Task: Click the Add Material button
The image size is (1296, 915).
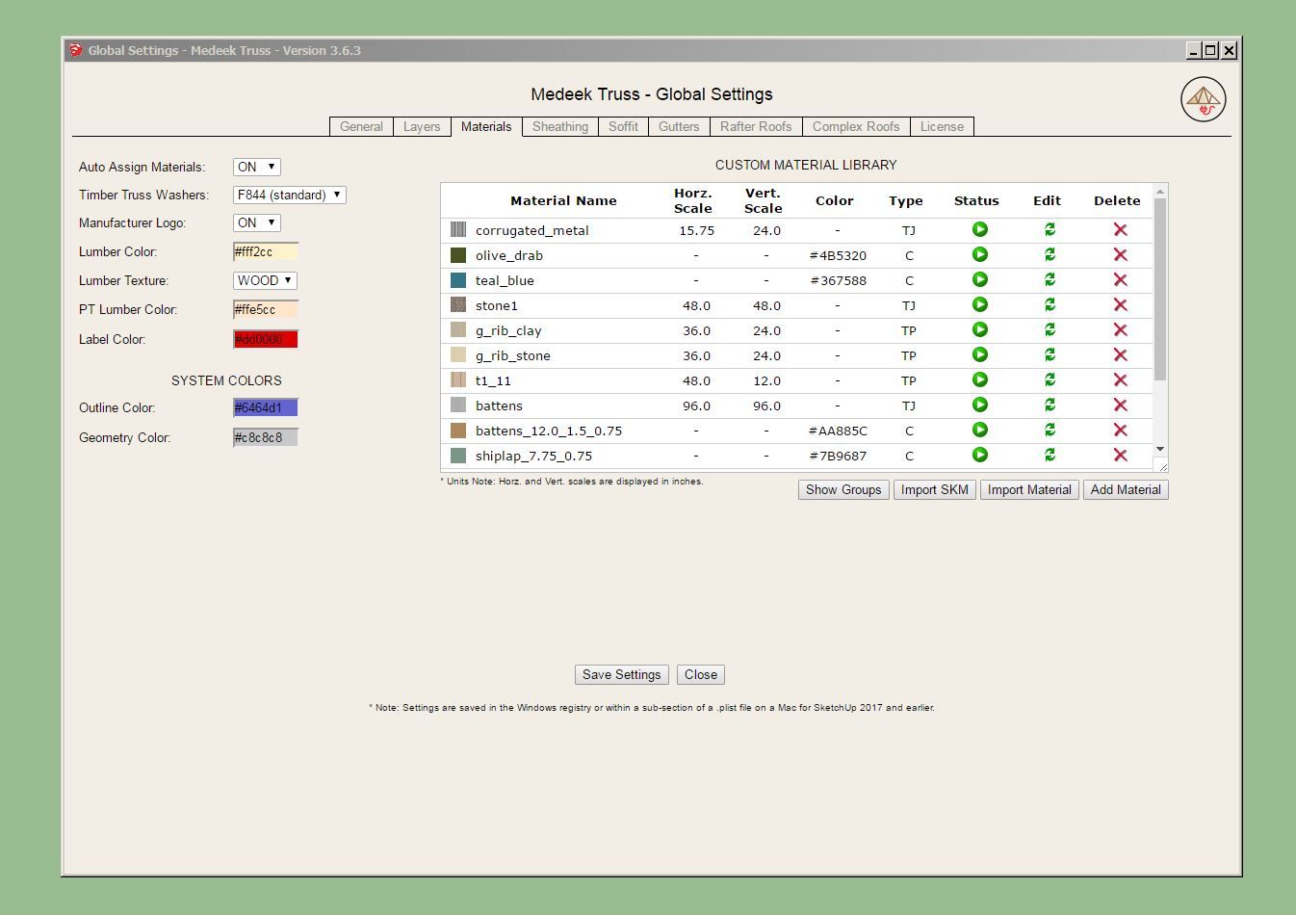Action: [1125, 490]
